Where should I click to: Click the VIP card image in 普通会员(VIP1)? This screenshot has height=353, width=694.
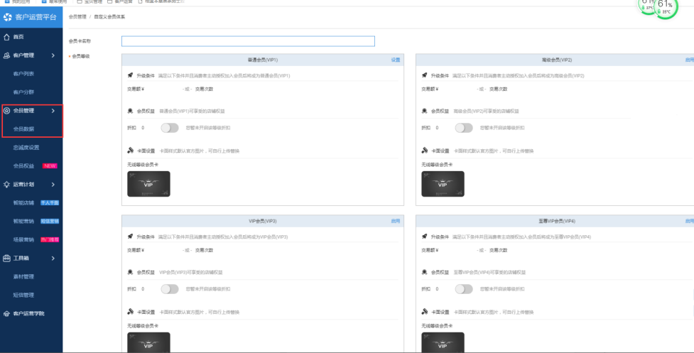point(148,184)
